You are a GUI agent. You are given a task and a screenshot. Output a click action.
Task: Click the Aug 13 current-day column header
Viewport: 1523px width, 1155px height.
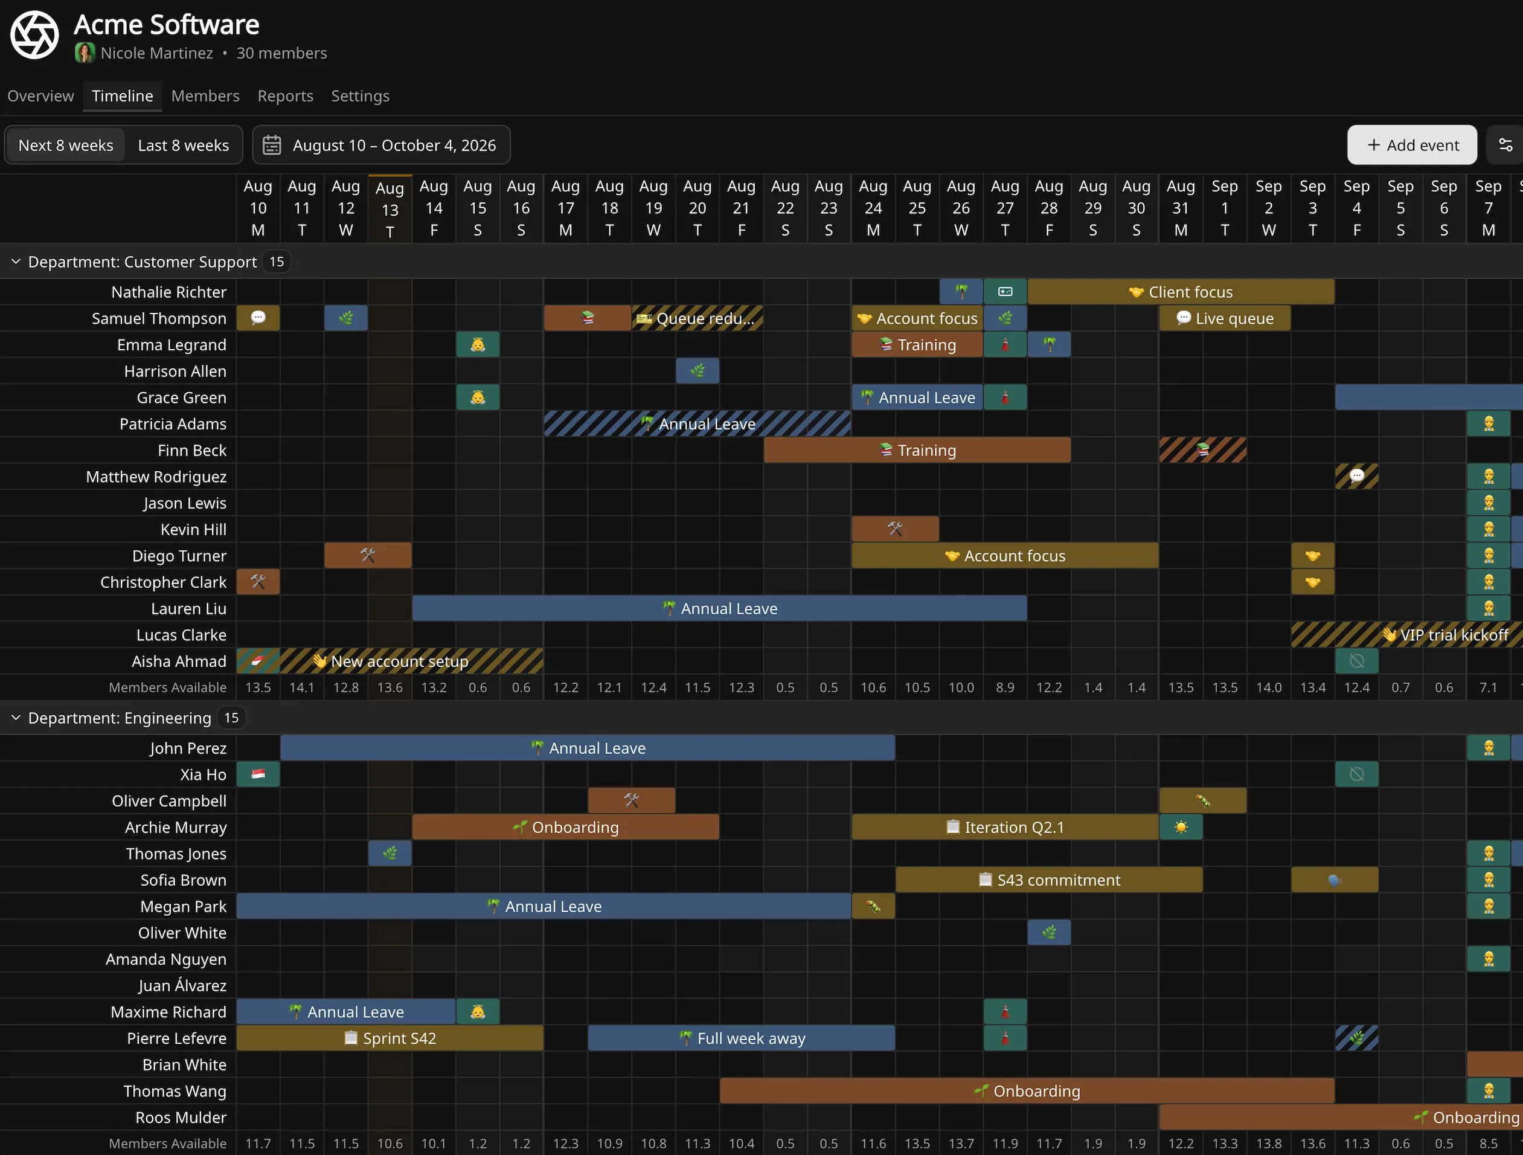(390, 210)
